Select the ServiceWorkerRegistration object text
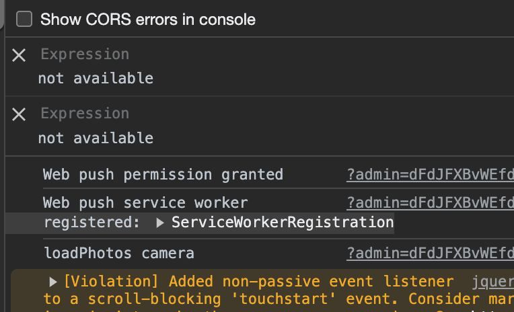 coord(283,223)
